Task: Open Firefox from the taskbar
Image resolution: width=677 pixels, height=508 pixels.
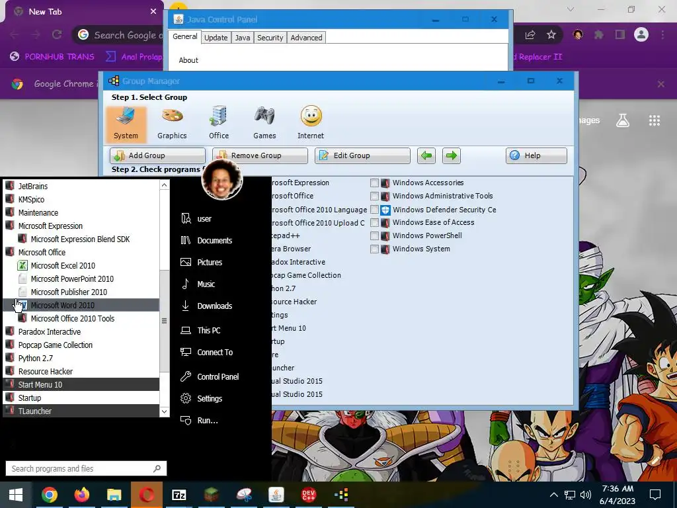Action: [81, 495]
